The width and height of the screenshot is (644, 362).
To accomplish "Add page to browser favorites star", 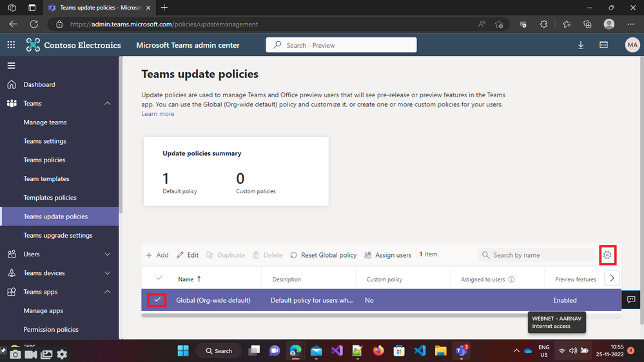I will [x=499, y=24].
